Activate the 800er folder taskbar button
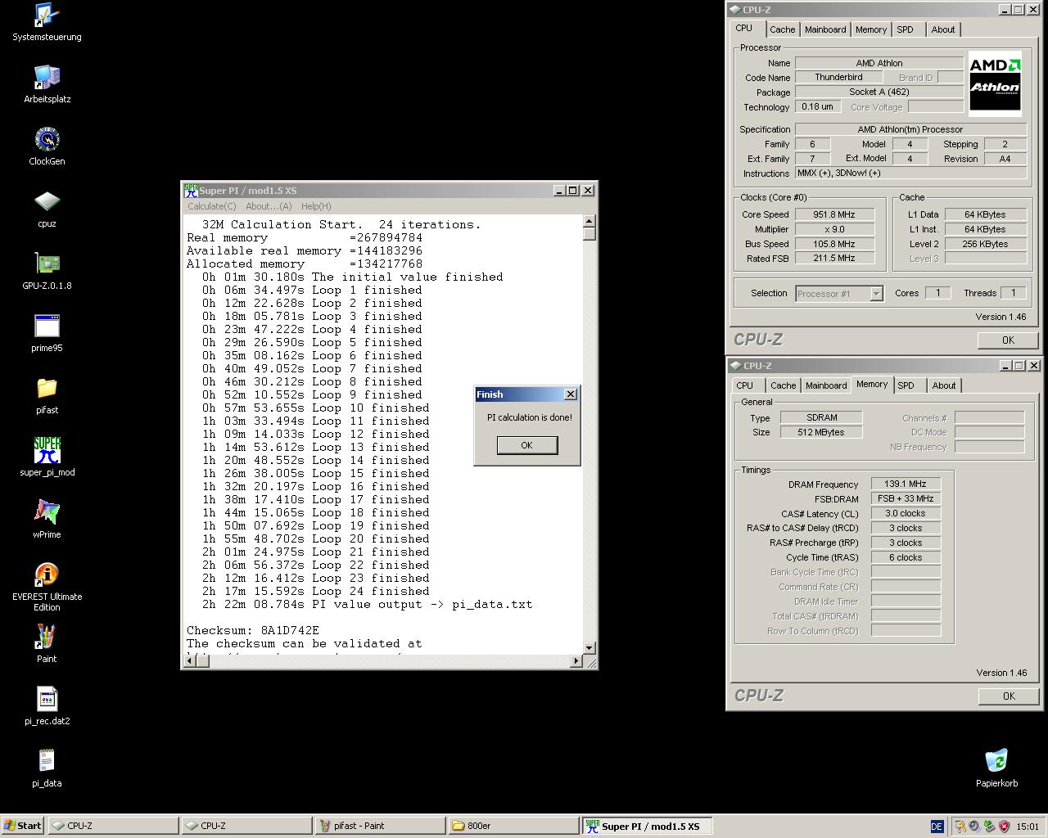This screenshot has width=1048, height=838. coord(513,826)
